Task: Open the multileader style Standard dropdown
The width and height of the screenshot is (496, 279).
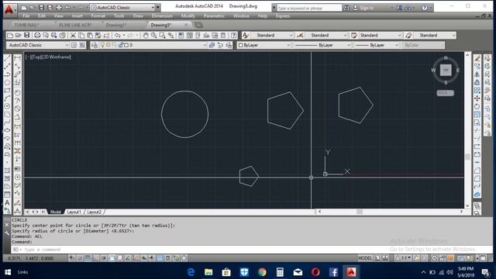Action: pos(435,35)
